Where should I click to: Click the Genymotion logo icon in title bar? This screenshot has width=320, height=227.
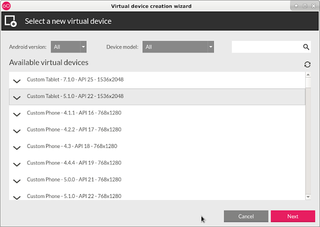tap(6, 6)
